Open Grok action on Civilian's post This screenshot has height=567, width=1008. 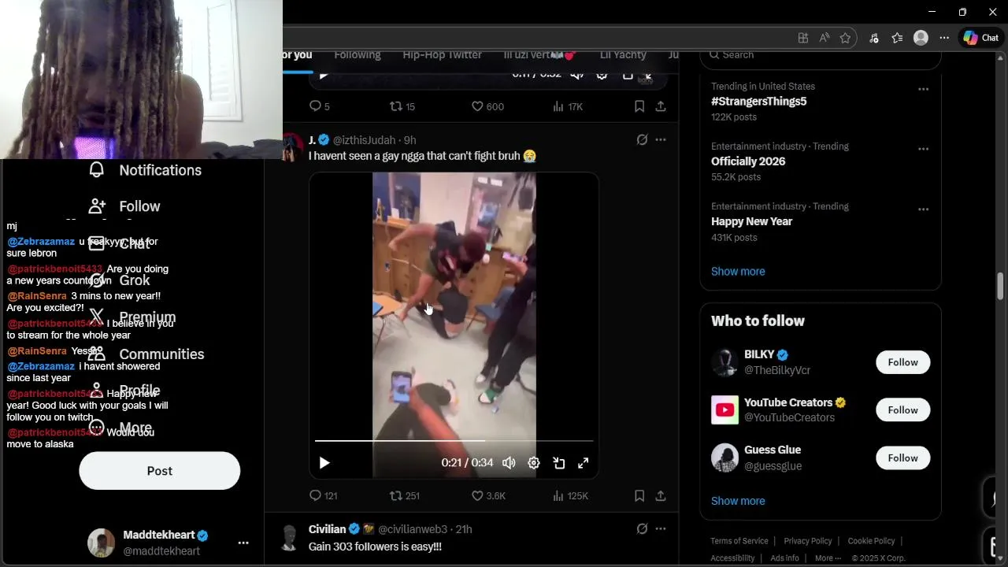(642, 528)
